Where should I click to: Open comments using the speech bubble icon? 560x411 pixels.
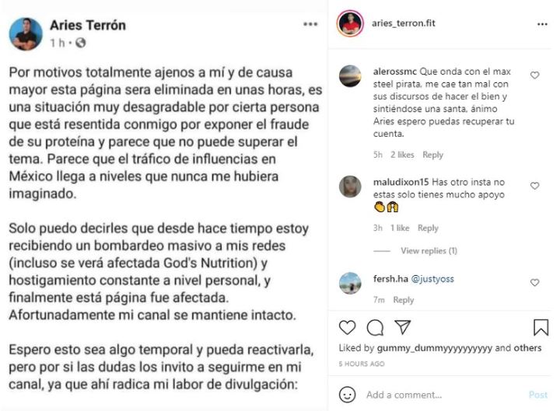[375, 327]
